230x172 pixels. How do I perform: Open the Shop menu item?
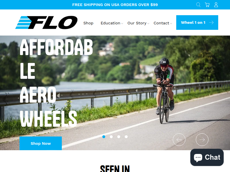coord(88,23)
